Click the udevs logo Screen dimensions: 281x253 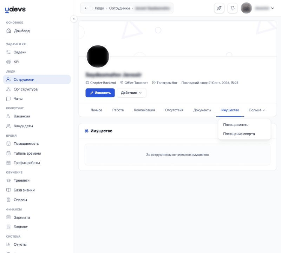[x=15, y=9]
